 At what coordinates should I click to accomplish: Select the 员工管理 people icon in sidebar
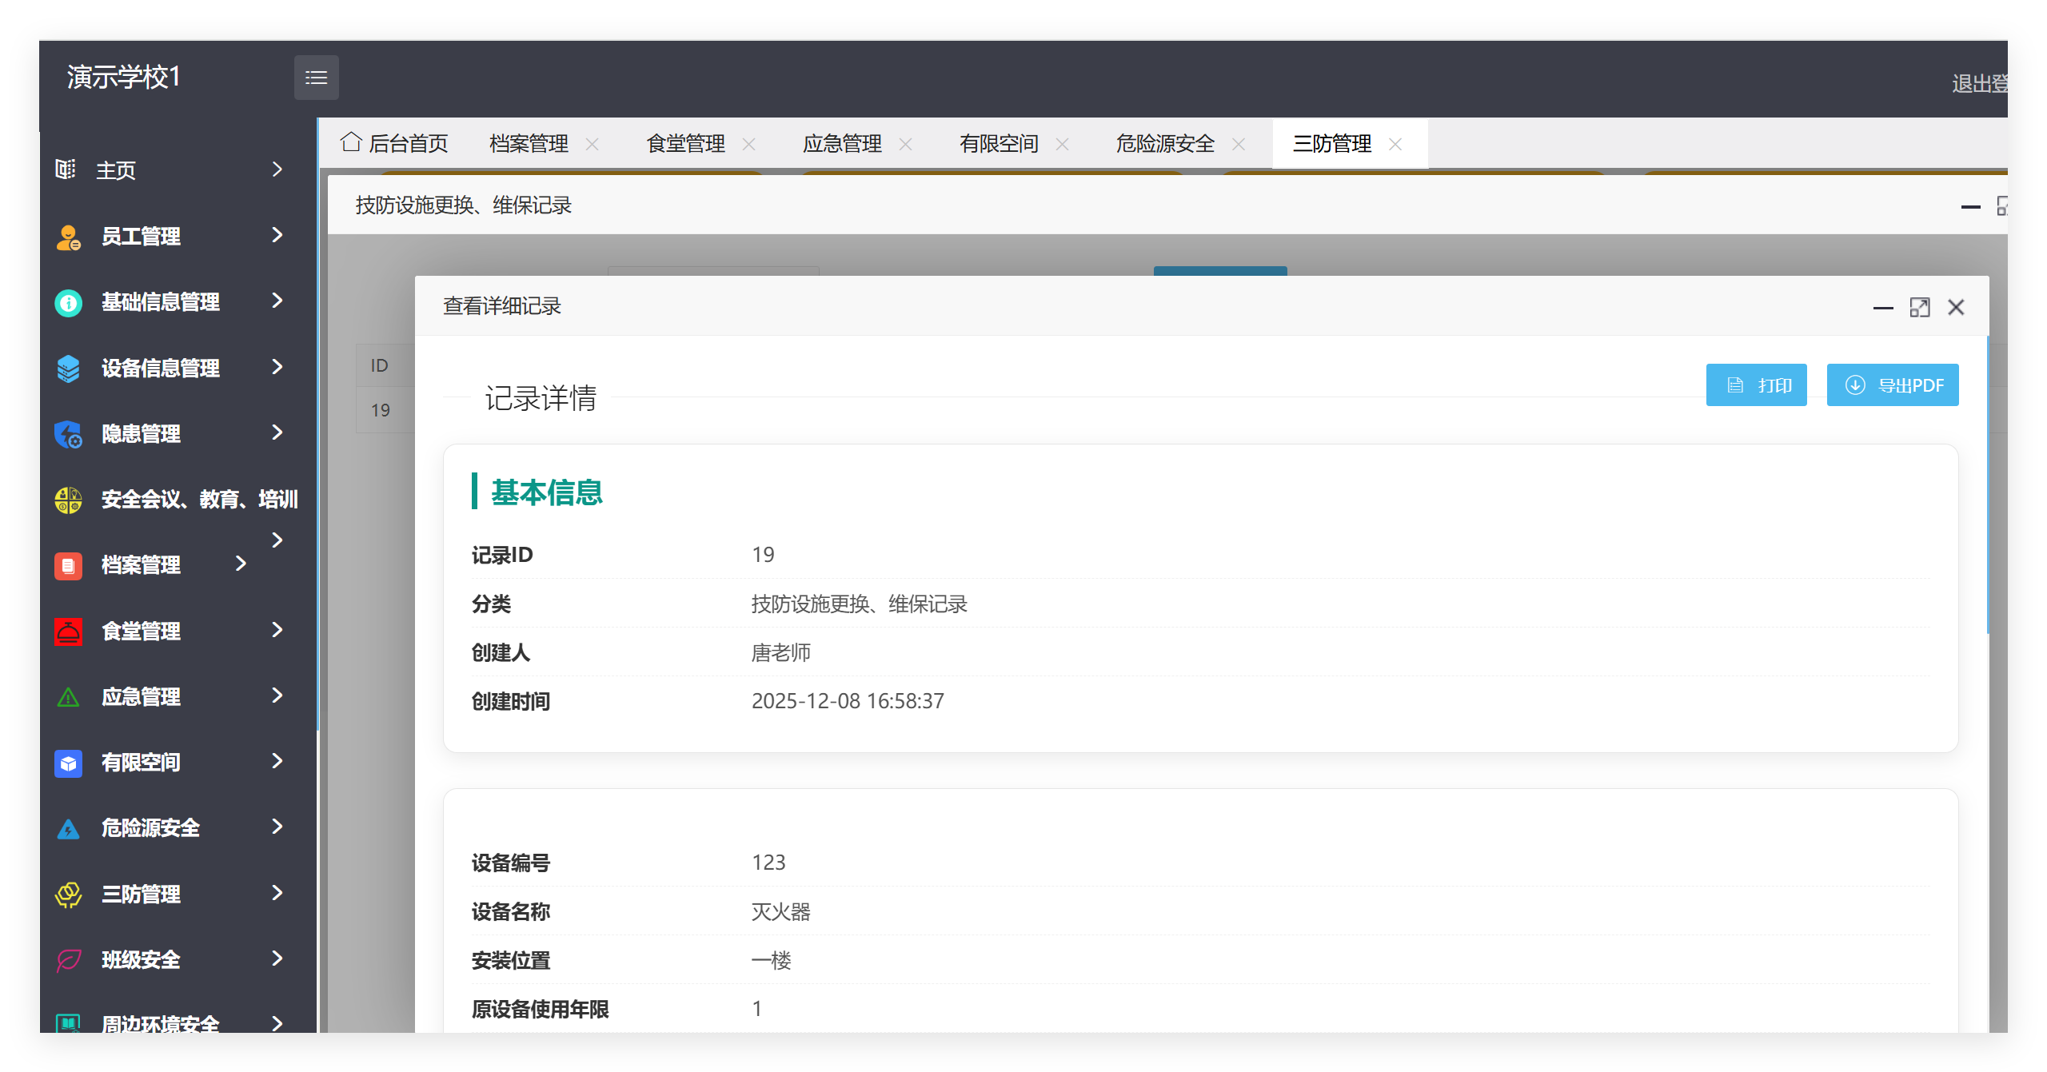(67, 236)
